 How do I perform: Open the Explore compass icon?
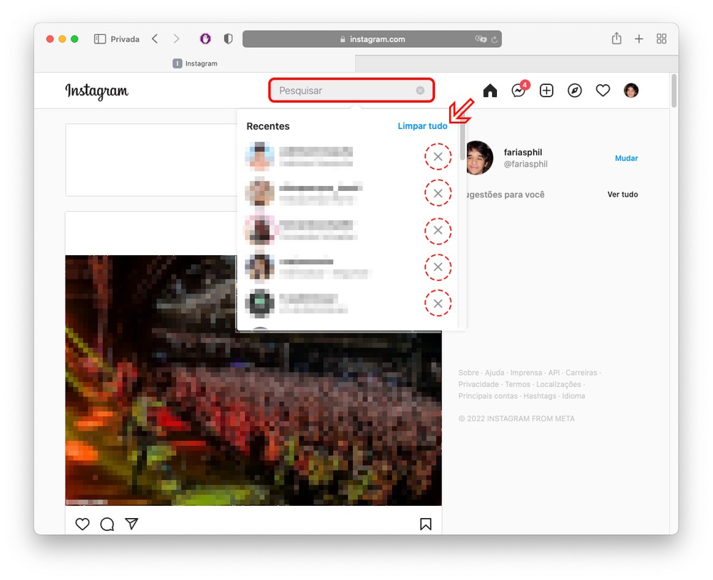[x=575, y=90]
